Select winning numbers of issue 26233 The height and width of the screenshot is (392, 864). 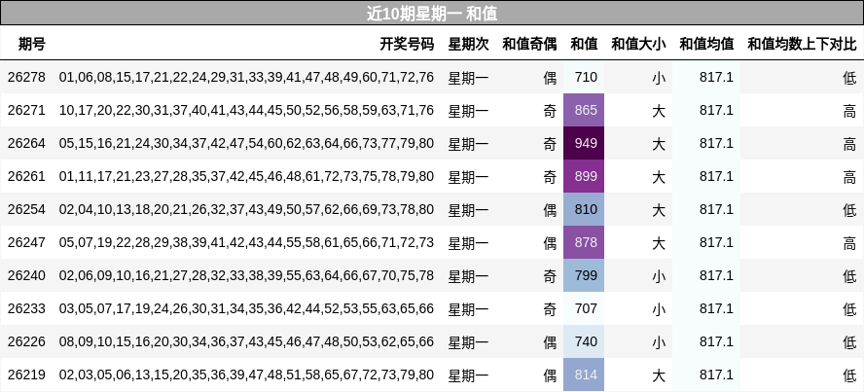(x=246, y=308)
